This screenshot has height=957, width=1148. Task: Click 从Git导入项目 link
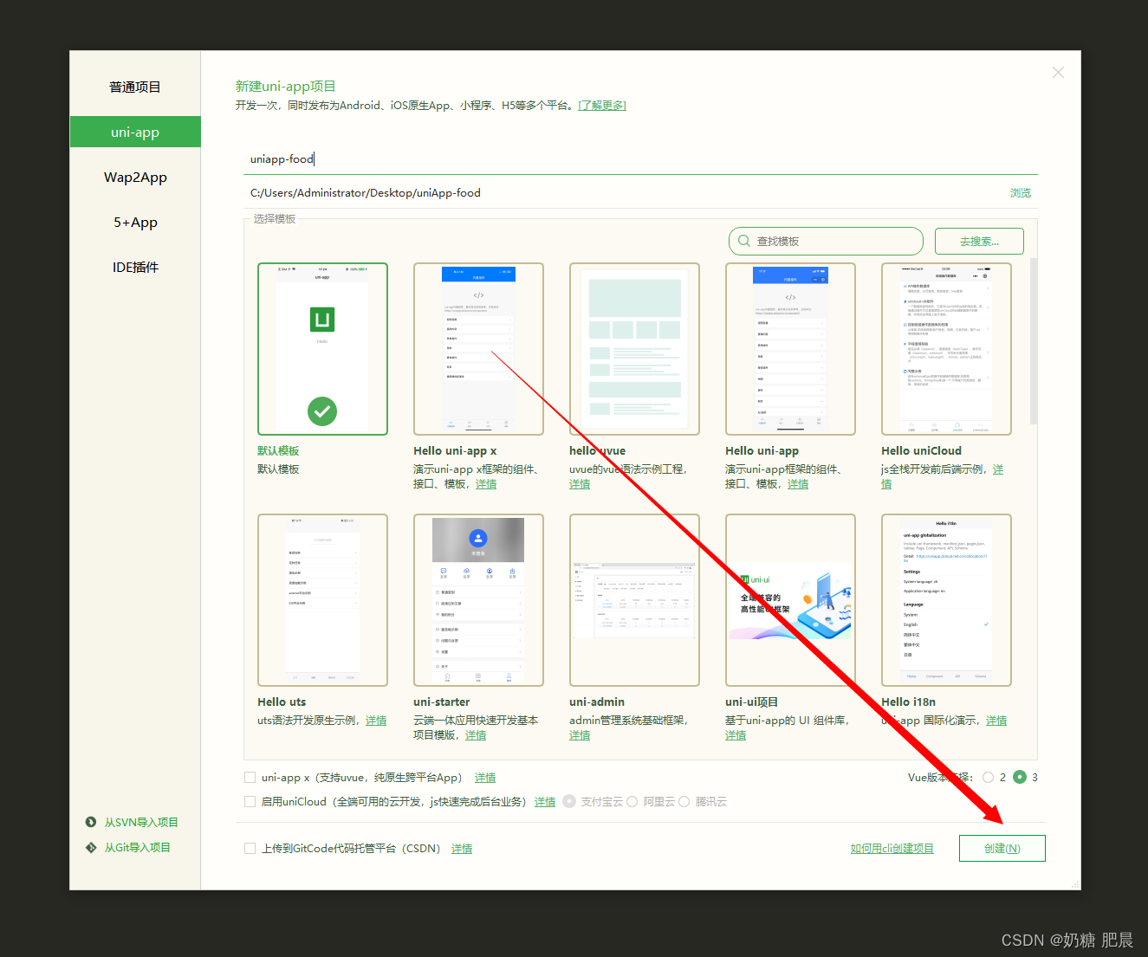pyautogui.click(x=138, y=847)
